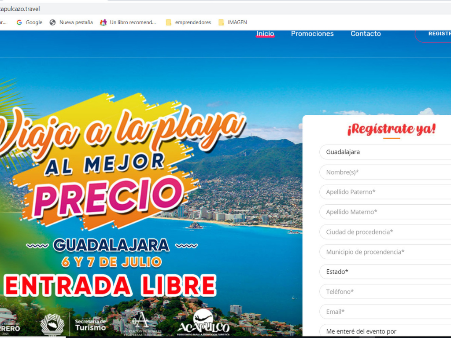Open the Promociones page
Viewport: 451px width, 338px height.
point(312,33)
